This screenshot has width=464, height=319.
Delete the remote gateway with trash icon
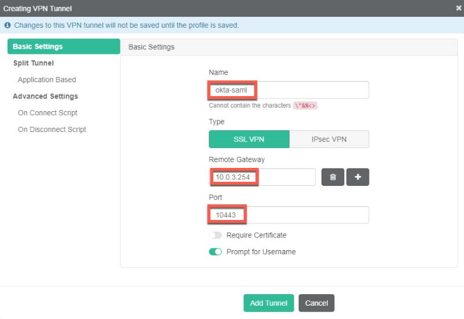[333, 177]
